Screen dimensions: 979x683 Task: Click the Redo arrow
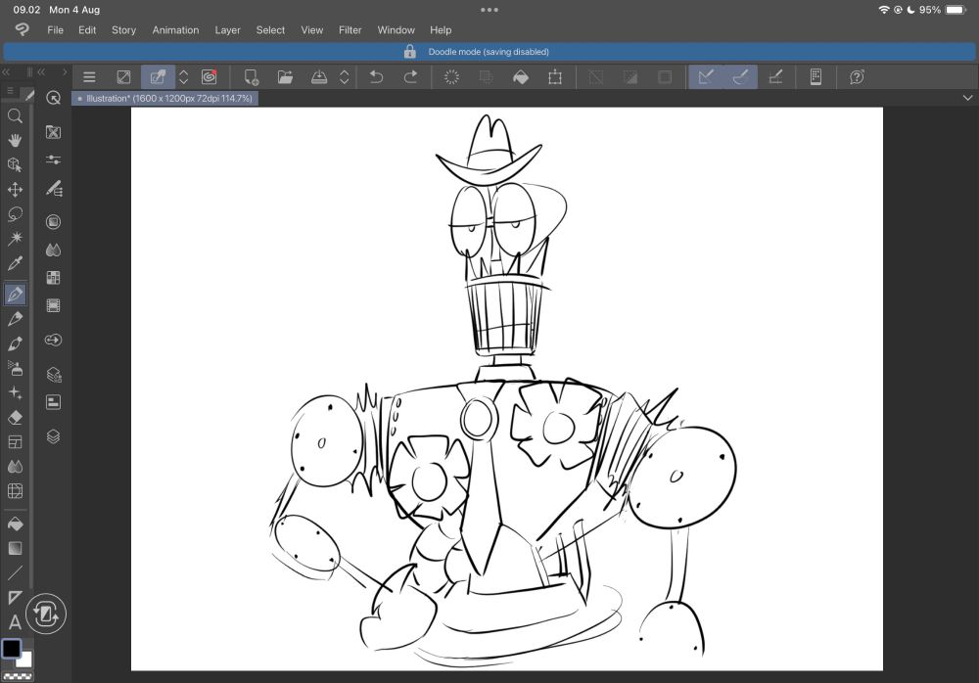coord(410,76)
